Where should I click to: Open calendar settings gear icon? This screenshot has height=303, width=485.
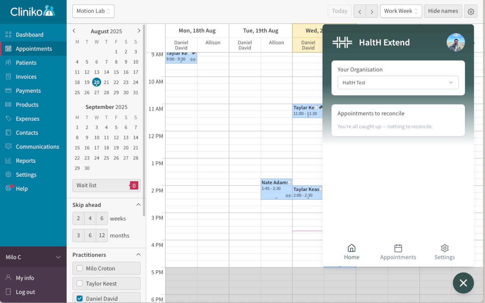tap(471, 11)
